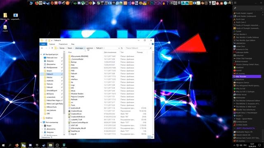This screenshot has width=264, height=148.
Task: Launch Firefox from the top dock
Action: [37, 3]
